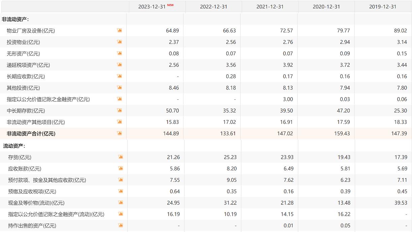The height and width of the screenshot is (232, 412).
Task: Click the 其他投资(亿元) row label
Action: pos(23,88)
